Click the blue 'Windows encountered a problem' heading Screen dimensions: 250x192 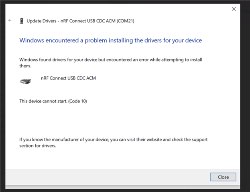point(111,40)
